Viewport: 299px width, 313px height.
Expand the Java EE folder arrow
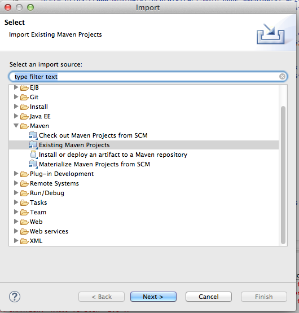pyautogui.click(x=16, y=116)
